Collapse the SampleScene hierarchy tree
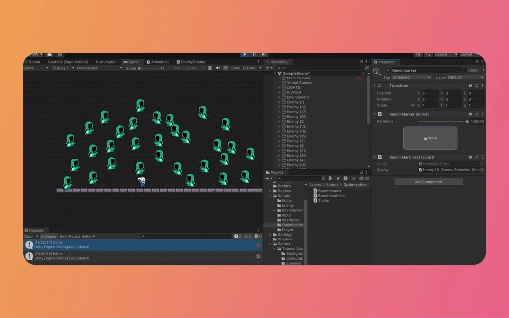Image resolution: width=509 pixels, height=318 pixels. 275,73
